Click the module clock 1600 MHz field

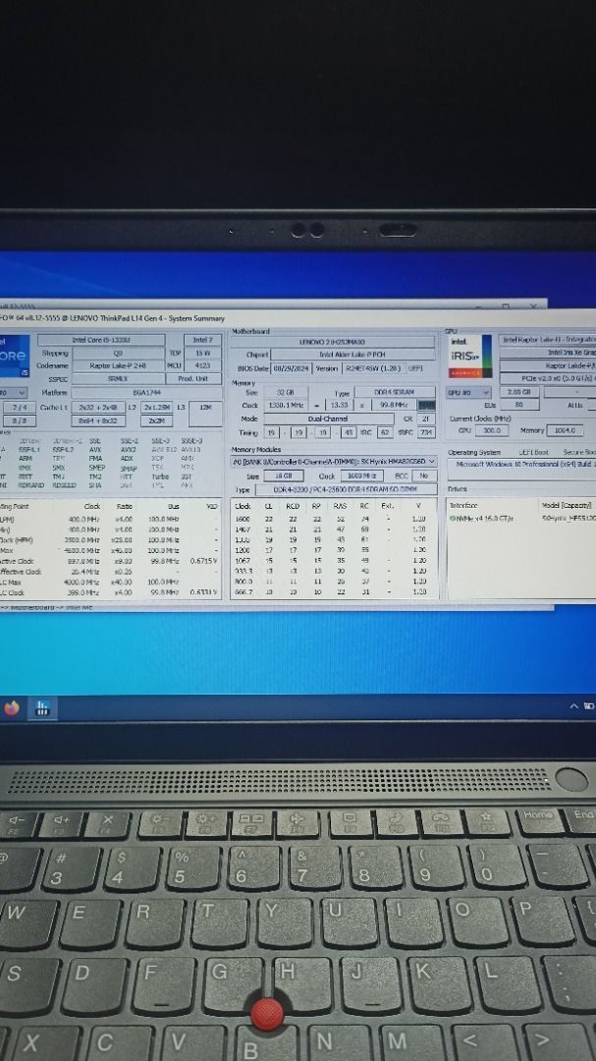(x=360, y=475)
